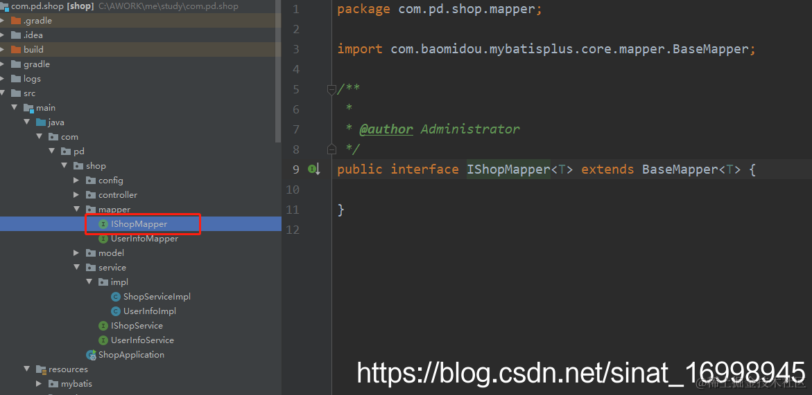Click the UserInfoService interface icon
Screen dimensions: 812x395
point(103,340)
